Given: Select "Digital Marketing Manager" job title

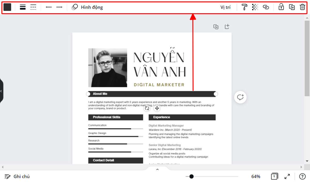Looking at the screenshot, I should 166,126.
